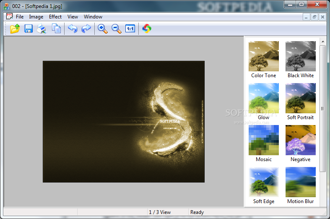330x219 pixels.
Task: Set actual size with 1:1 icon
Action: tap(130, 29)
